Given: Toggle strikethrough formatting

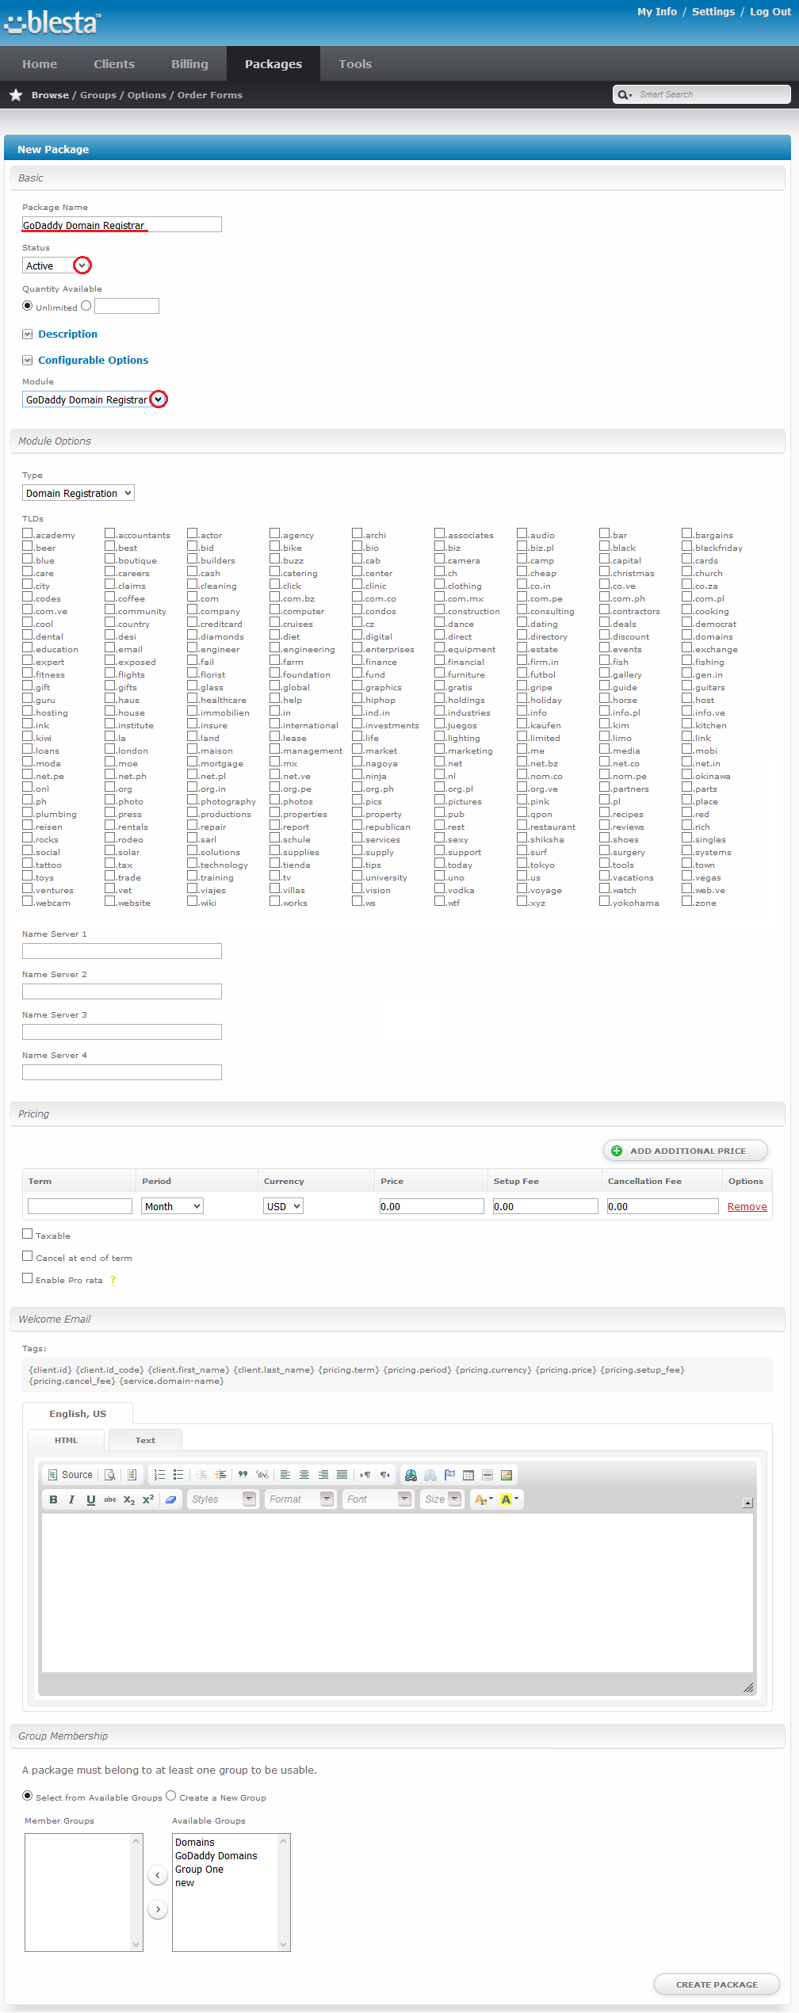Looking at the screenshot, I should (x=110, y=1499).
